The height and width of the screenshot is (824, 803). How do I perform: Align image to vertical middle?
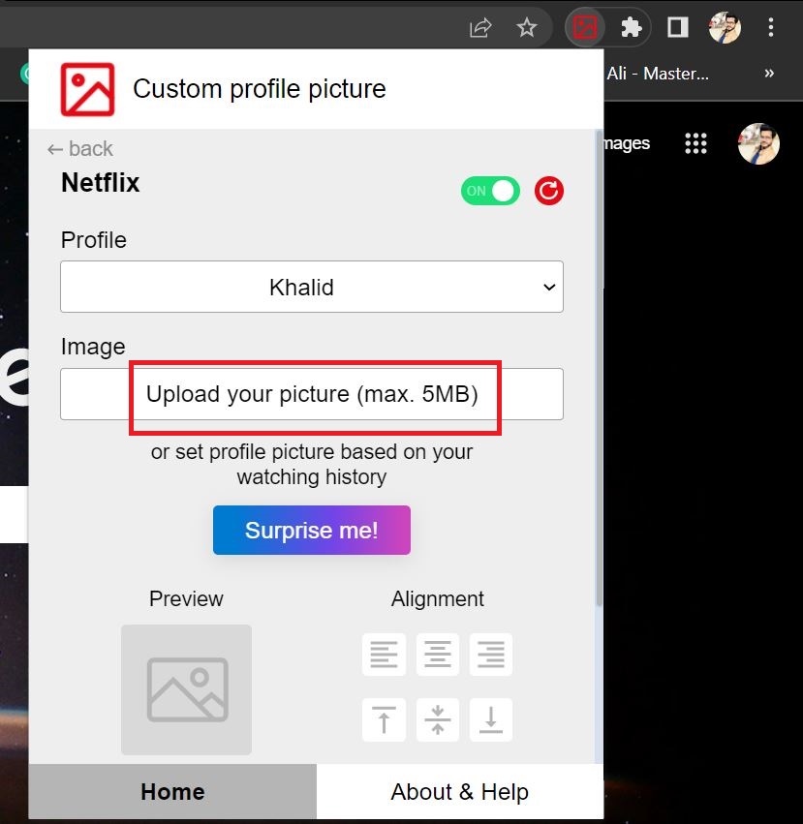tap(438, 719)
